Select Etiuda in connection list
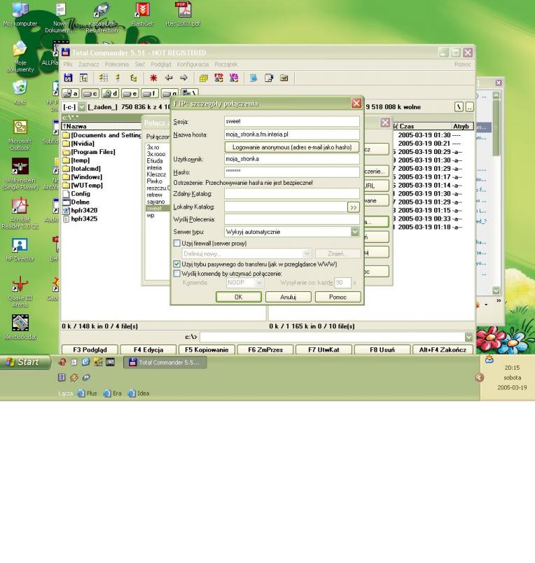535x563 pixels. click(x=155, y=161)
